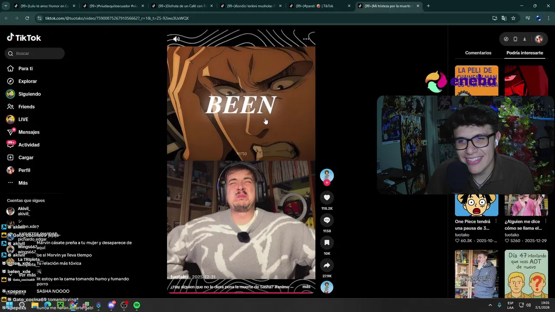Open the Cargar upload page
Screen dimensions: 555x312
coord(20,157)
